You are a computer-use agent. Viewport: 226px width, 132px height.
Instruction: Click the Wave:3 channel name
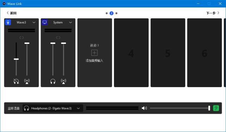click(x=22, y=22)
